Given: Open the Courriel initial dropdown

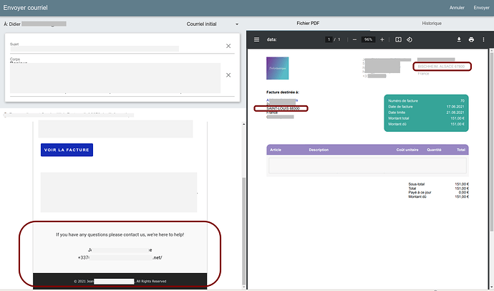Looking at the screenshot, I should pyautogui.click(x=212, y=24).
